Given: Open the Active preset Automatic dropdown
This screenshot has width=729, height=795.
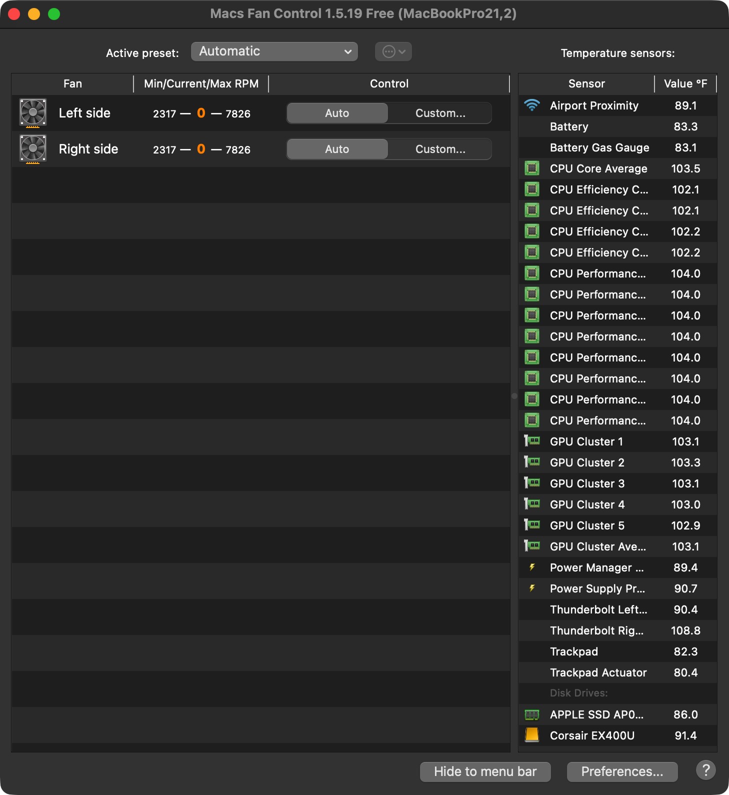Looking at the screenshot, I should 274,51.
